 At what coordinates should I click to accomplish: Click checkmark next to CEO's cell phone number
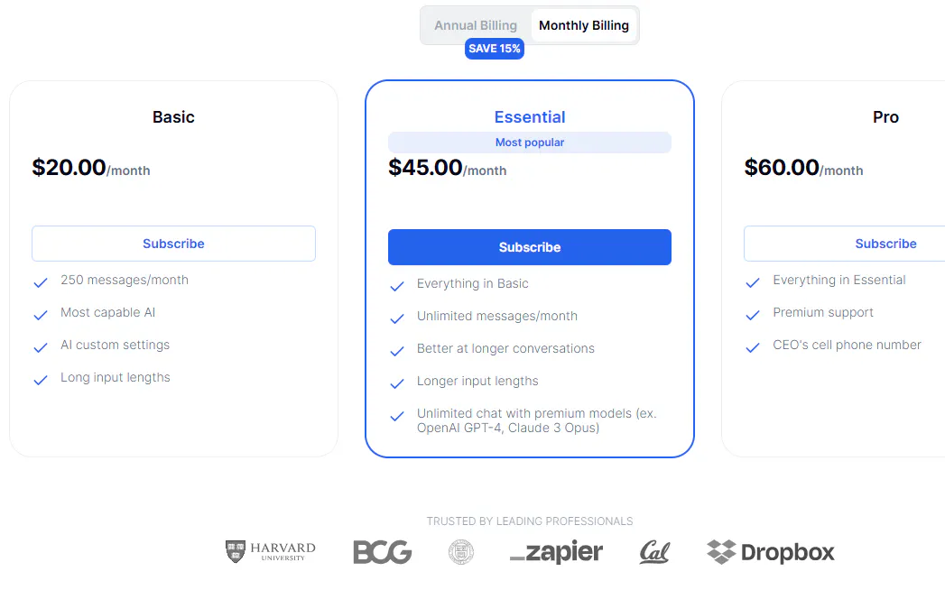753,348
